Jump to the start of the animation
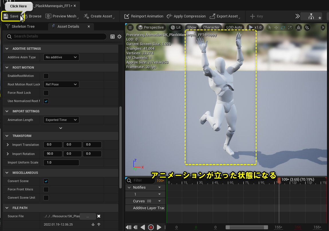Viewport: 329px width, 231px height. 129,227
